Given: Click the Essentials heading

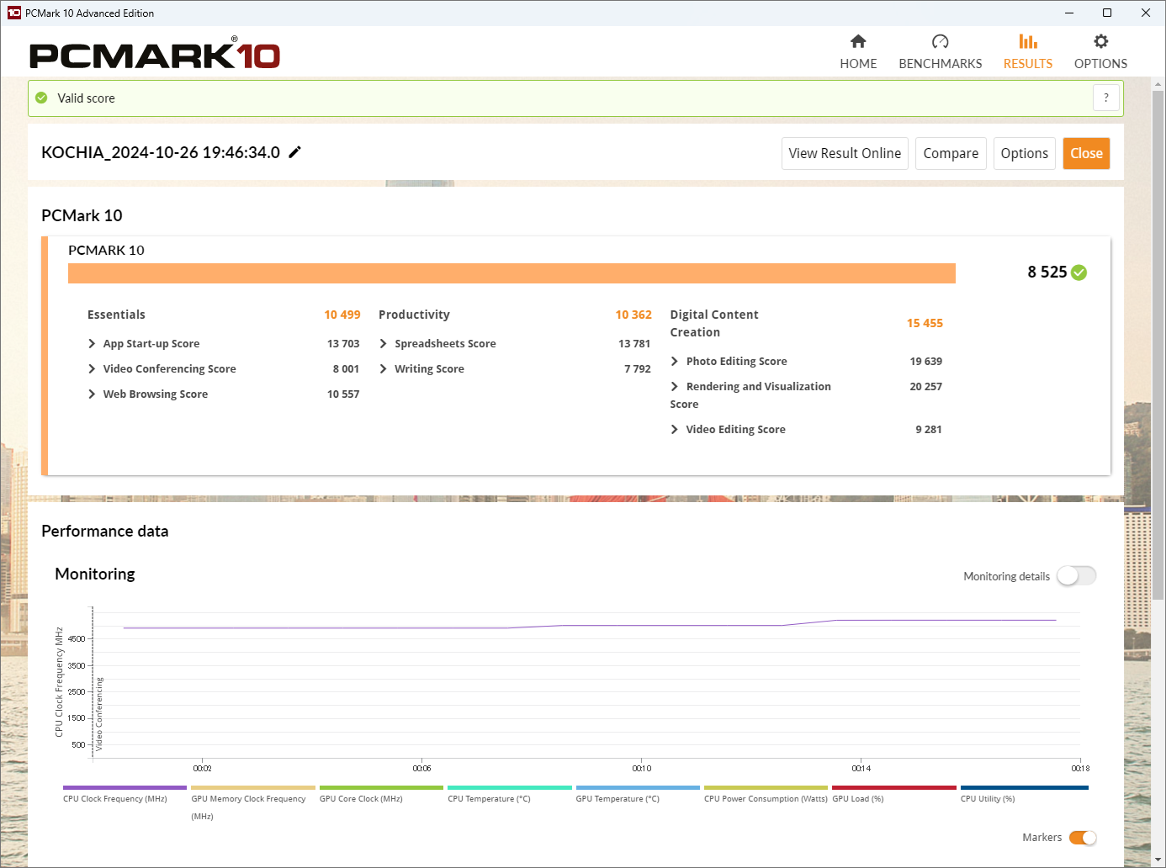Looking at the screenshot, I should [116, 315].
